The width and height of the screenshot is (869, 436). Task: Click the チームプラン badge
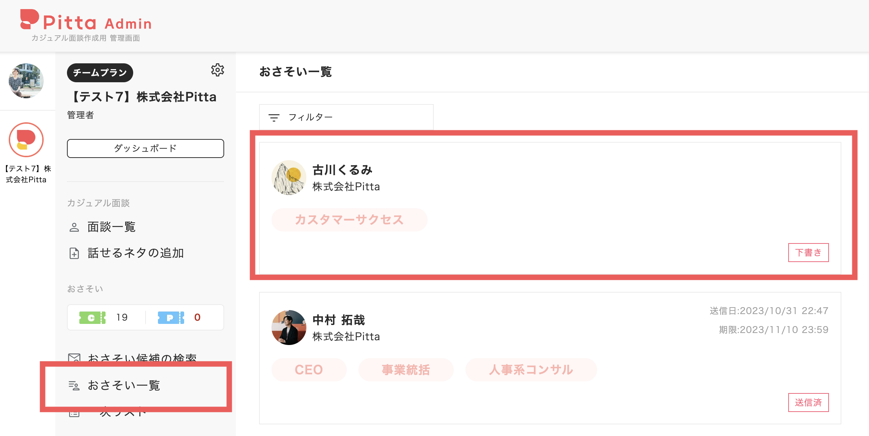click(100, 73)
